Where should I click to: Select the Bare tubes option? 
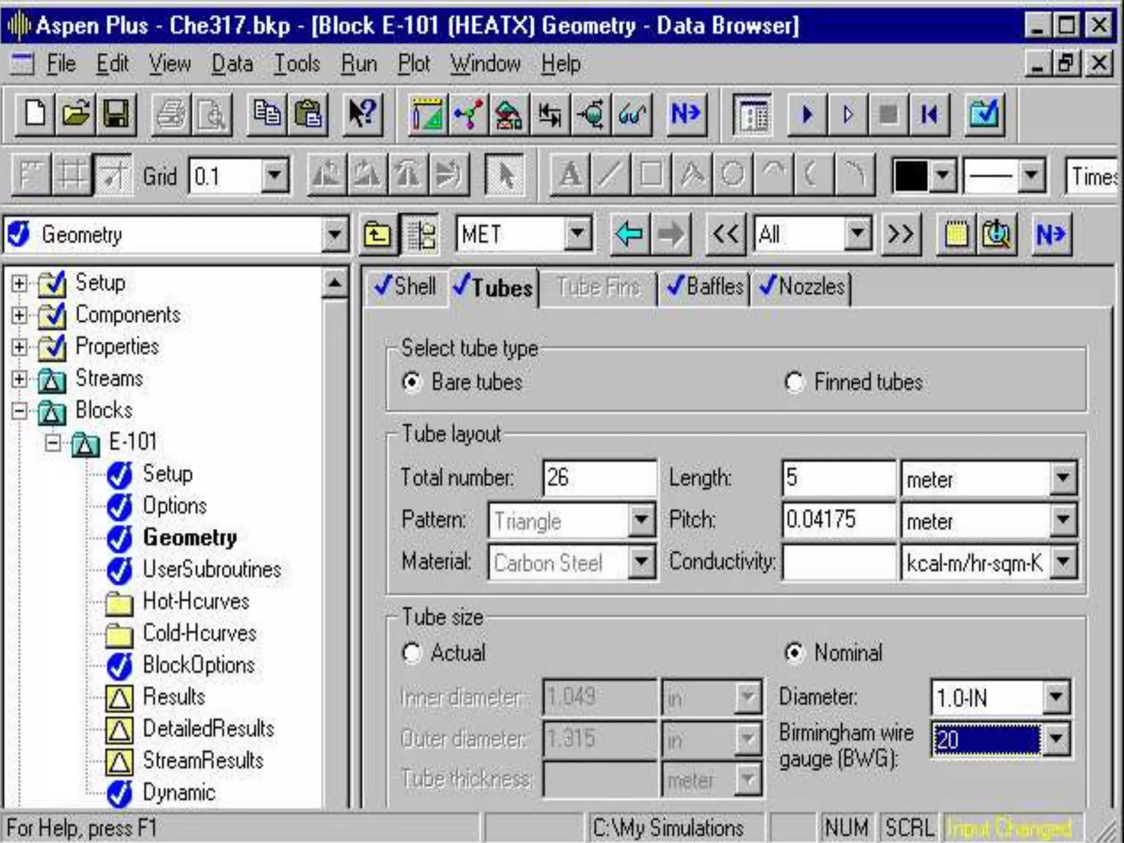pyautogui.click(x=412, y=382)
